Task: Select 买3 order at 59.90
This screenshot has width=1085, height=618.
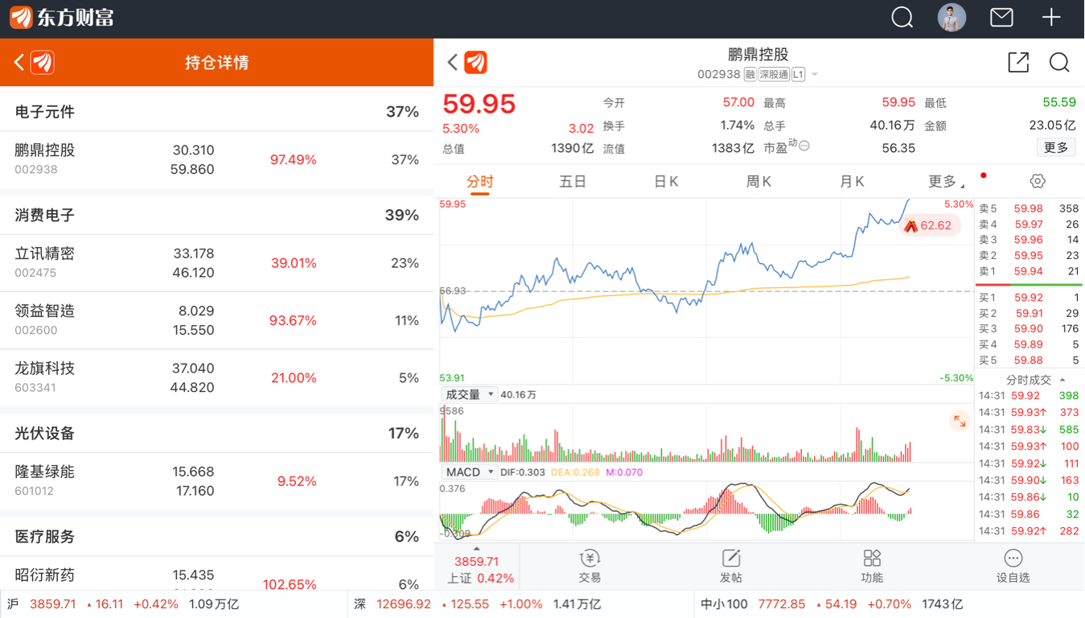Action: point(1029,329)
